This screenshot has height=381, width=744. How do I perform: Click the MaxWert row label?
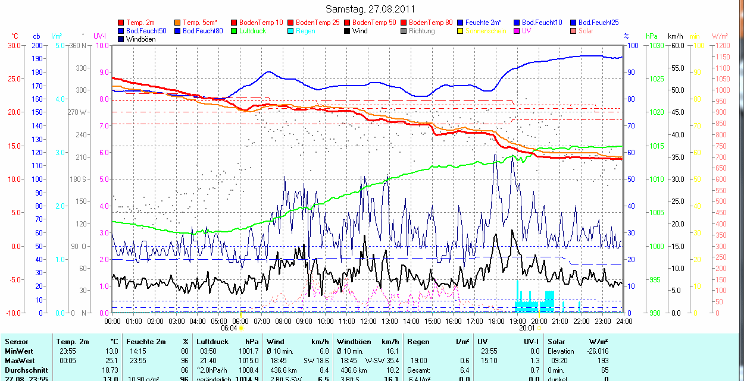(x=18, y=361)
